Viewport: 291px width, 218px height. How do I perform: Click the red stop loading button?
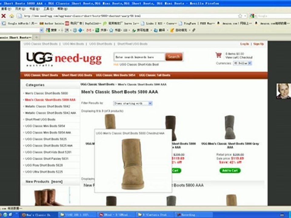[x=3, y=16]
